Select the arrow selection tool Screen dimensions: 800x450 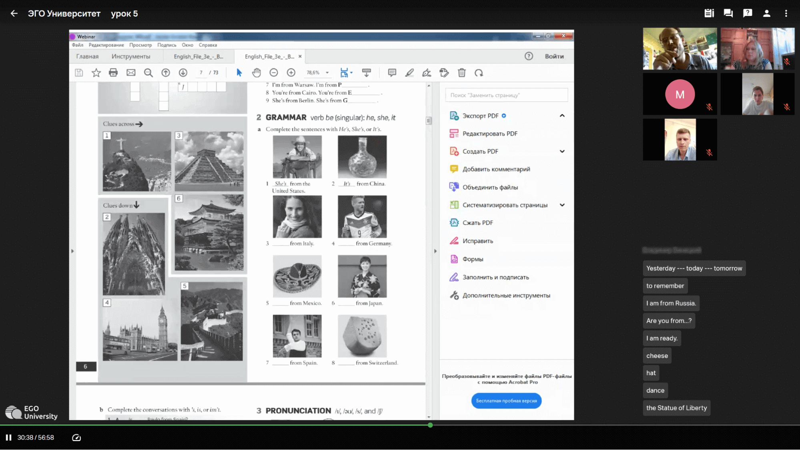point(239,73)
